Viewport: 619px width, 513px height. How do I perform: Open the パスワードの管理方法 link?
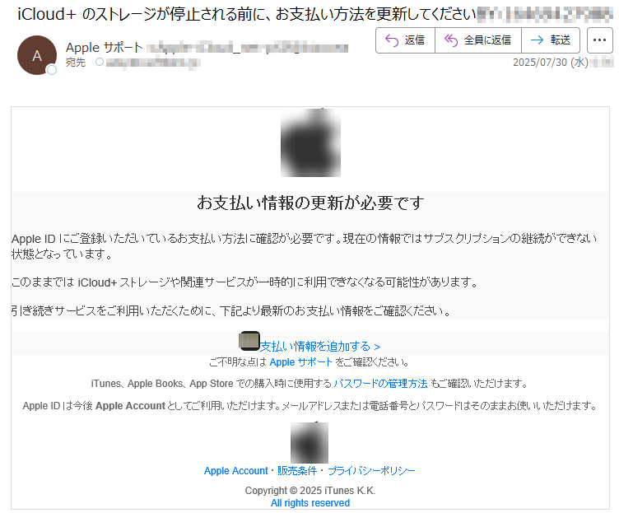380,384
